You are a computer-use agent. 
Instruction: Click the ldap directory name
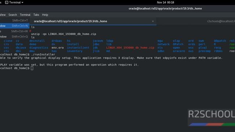(110, 41)
